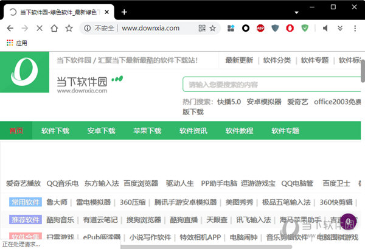Click the blue 常用软件 category tag
The height and width of the screenshot is (249, 365).
(x=26, y=202)
